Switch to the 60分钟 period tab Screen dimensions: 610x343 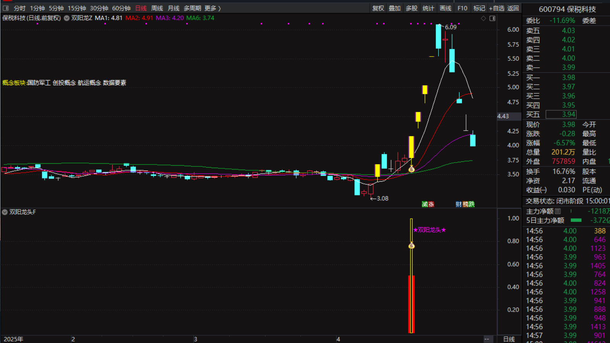(x=121, y=8)
